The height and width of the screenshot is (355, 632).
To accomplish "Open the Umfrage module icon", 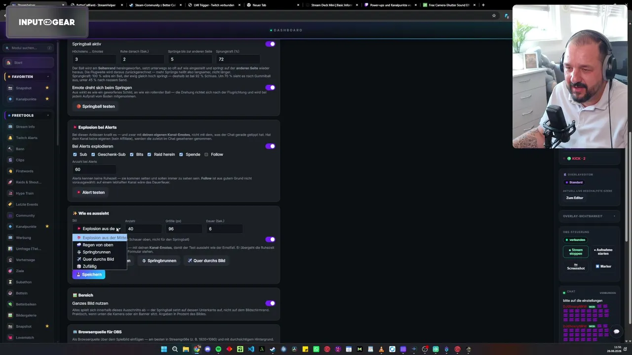I will tap(10, 249).
